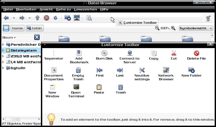Click the Search files magnifier icon
This screenshot has width=216, height=127.
coord(89,18)
